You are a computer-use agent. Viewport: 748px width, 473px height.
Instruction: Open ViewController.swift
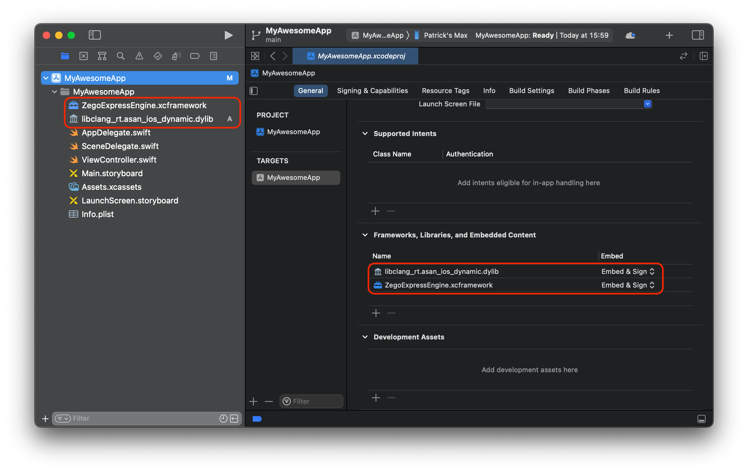coord(119,160)
